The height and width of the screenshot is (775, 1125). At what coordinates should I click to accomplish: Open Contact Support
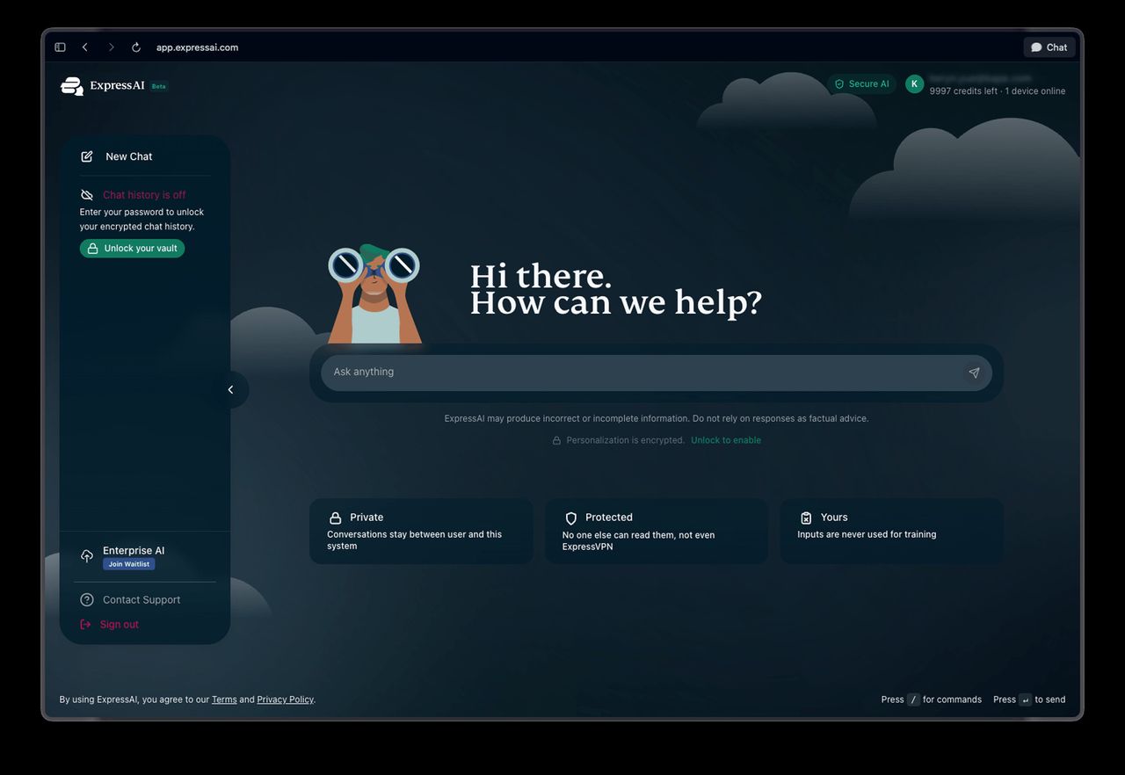[130, 600]
